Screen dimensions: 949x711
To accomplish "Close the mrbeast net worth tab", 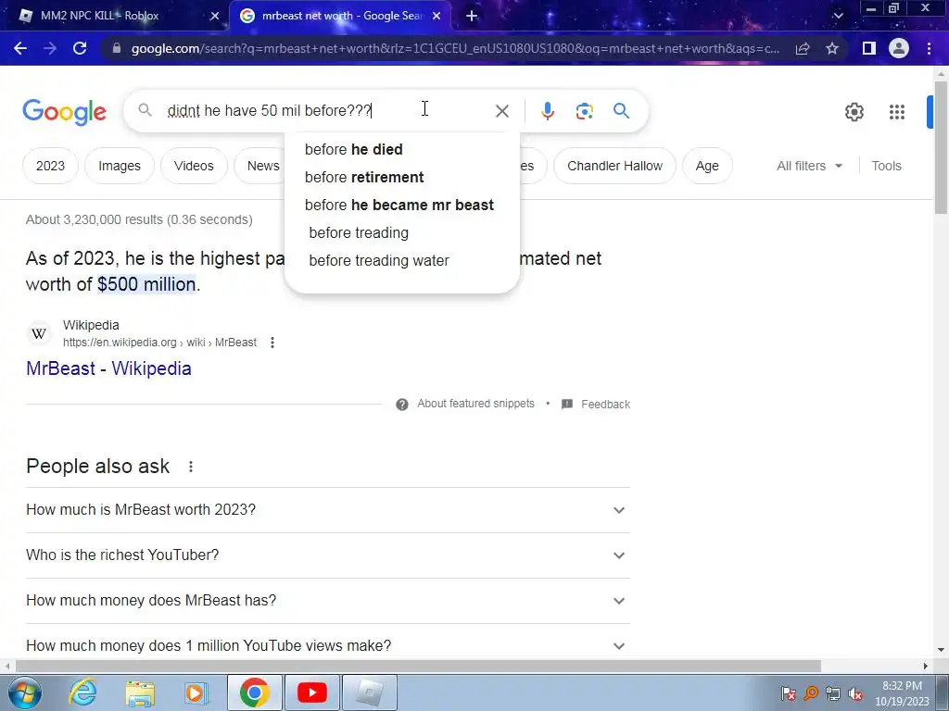I will 437,17.
